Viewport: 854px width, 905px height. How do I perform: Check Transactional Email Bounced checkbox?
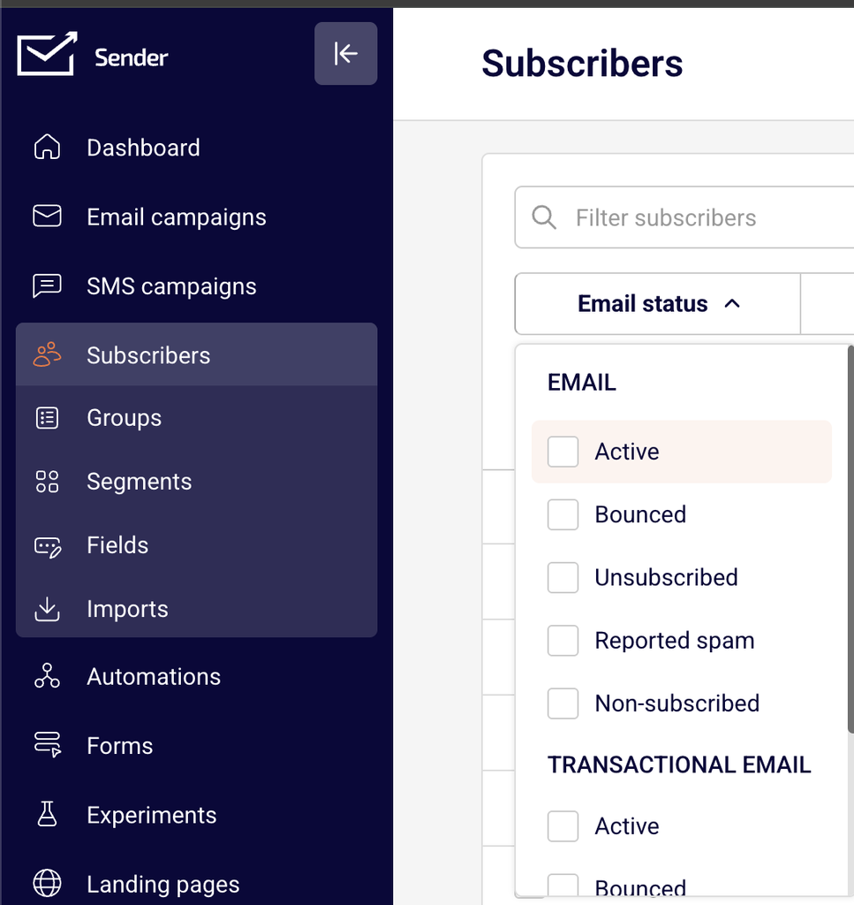click(x=563, y=886)
